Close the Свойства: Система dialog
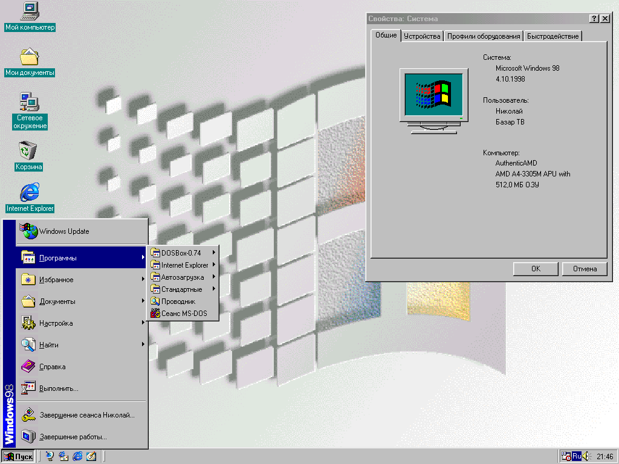Viewport: 619px width, 464px height. [605, 19]
